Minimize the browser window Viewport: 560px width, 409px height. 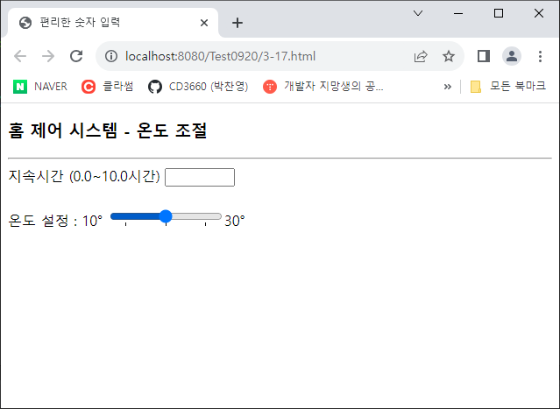tap(458, 13)
